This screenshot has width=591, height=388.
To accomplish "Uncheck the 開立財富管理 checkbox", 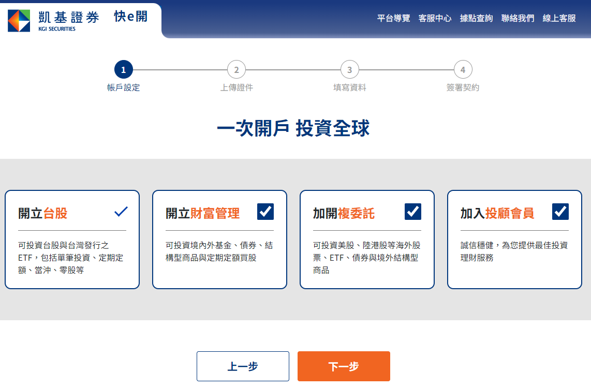I will (265, 212).
